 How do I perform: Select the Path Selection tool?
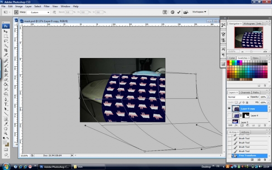(x=5, y=109)
